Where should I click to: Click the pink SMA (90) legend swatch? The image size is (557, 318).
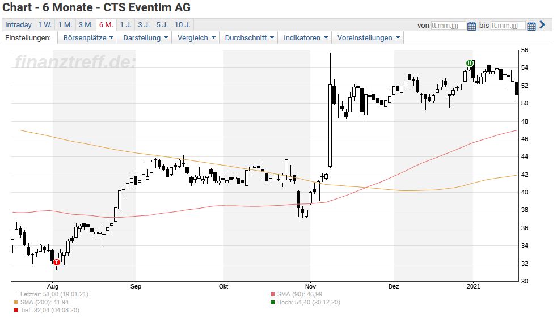pos(273,294)
